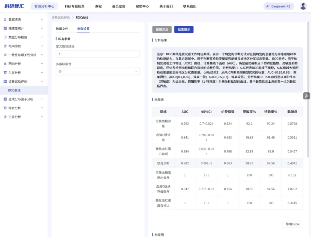Screen dimensions: 311x237
Task: Click the 生存分析 sidebar icon
Action: tap(5, 73)
